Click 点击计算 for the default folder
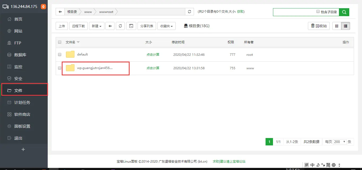362x170 pixels. (153, 54)
